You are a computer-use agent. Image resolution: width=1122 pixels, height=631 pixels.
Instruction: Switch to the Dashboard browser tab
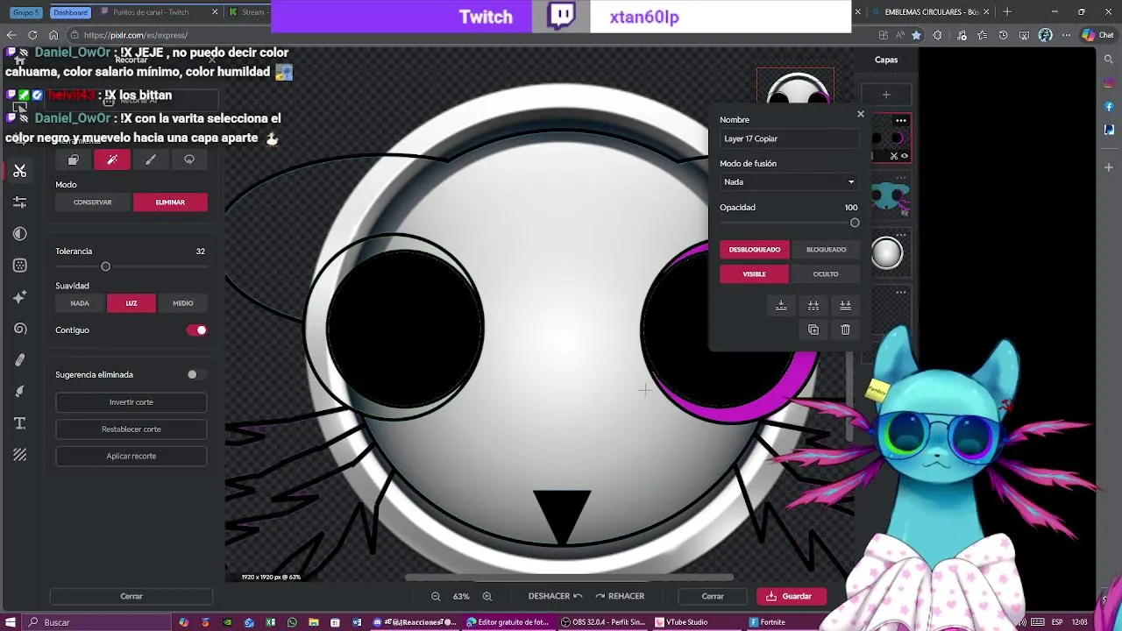70,12
